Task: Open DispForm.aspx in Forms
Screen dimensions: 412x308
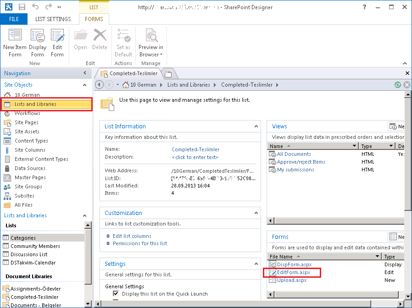Action: (x=294, y=264)
